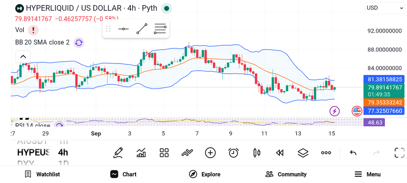Redo the last action
Image resolution: width=407 pixels, height=183 pixels.
(376, 153)
